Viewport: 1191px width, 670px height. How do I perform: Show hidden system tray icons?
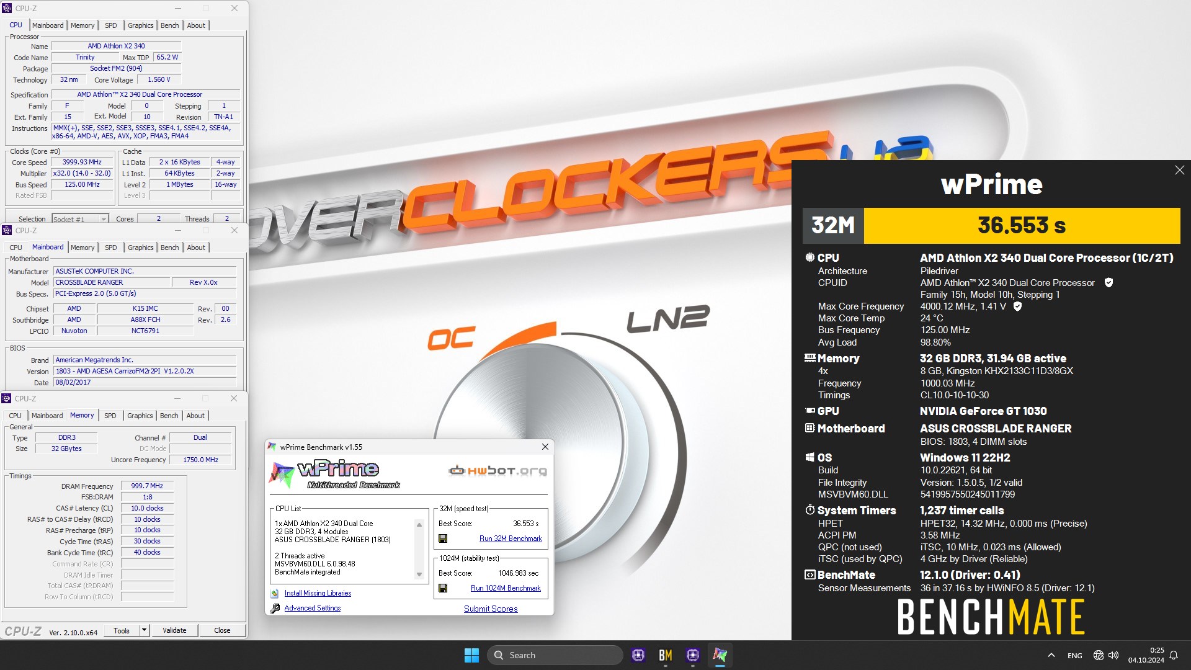point(1051,655)
